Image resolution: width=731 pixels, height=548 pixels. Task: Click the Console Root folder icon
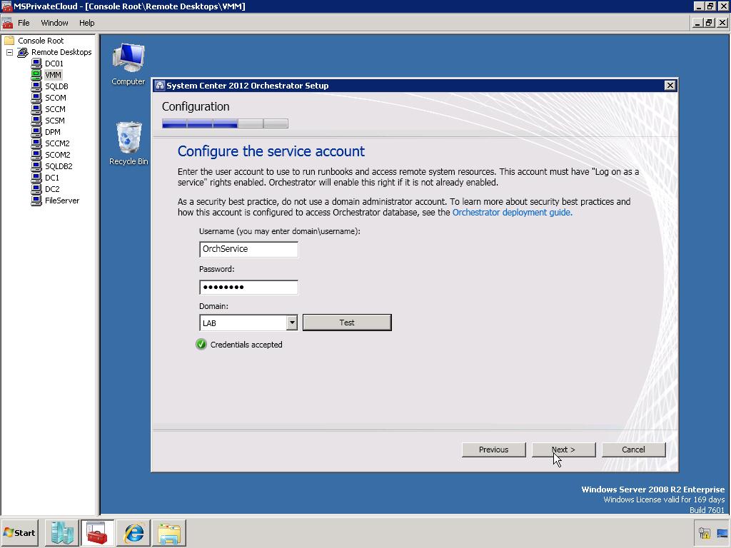click(9, 41)
